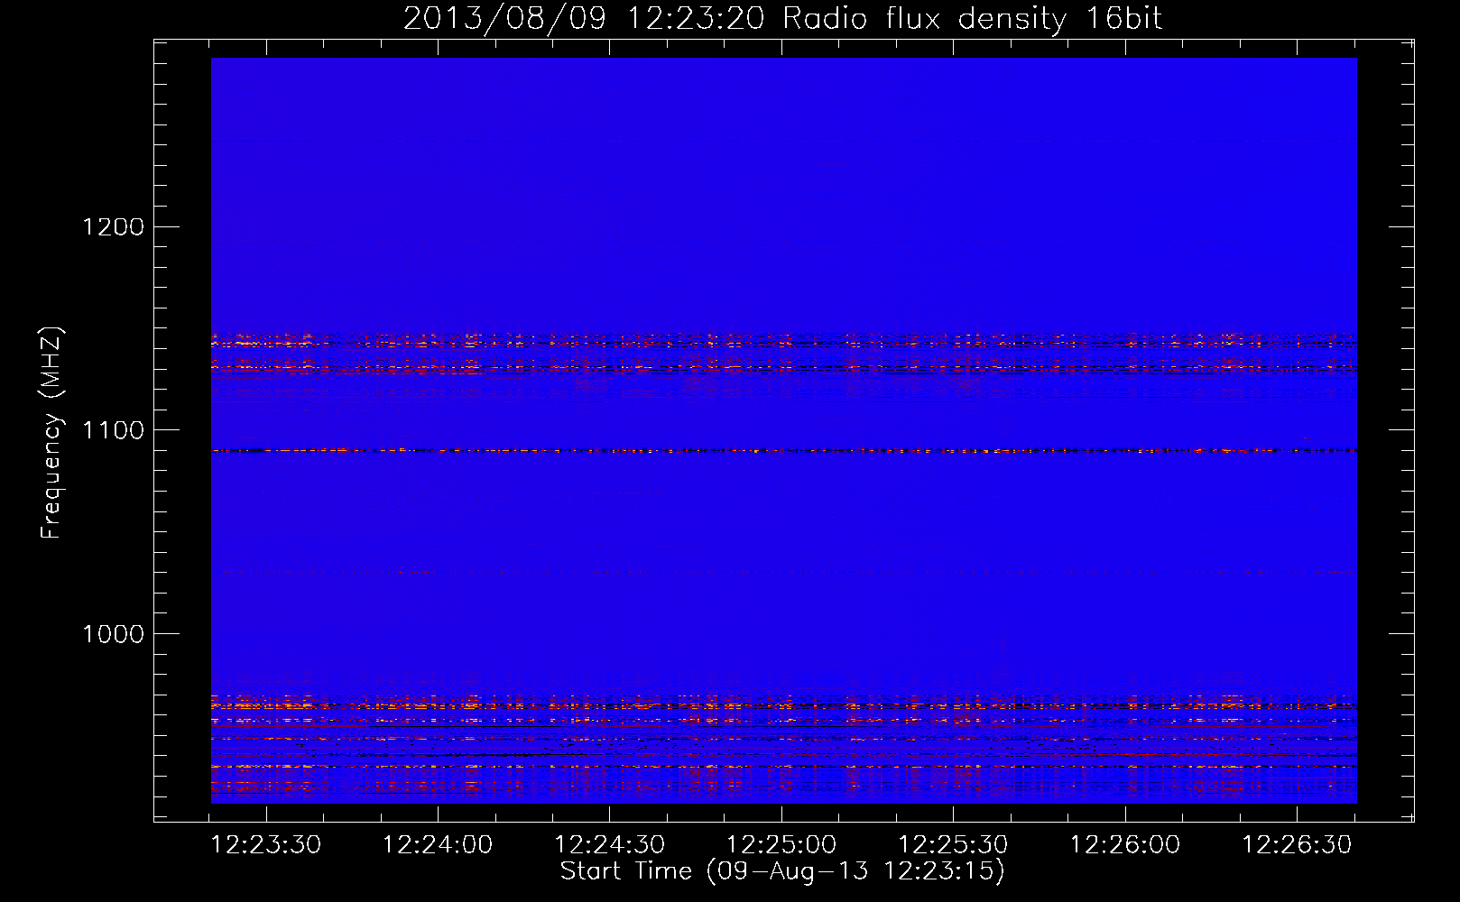This screenshot has height=902, width=1460.
Task: Click the 'Start Time (09-Aug-13 12:23:15)' axis label
Action: [782, 871]
